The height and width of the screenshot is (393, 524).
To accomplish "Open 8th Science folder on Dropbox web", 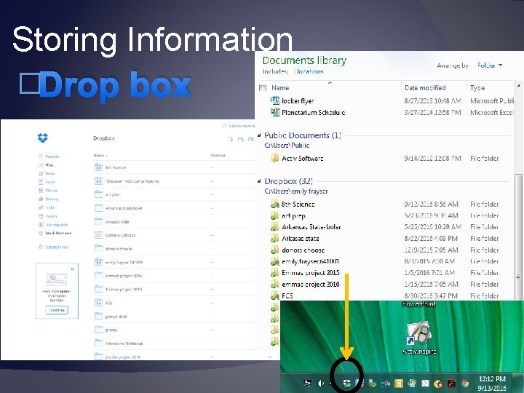I will click(115, 167).
